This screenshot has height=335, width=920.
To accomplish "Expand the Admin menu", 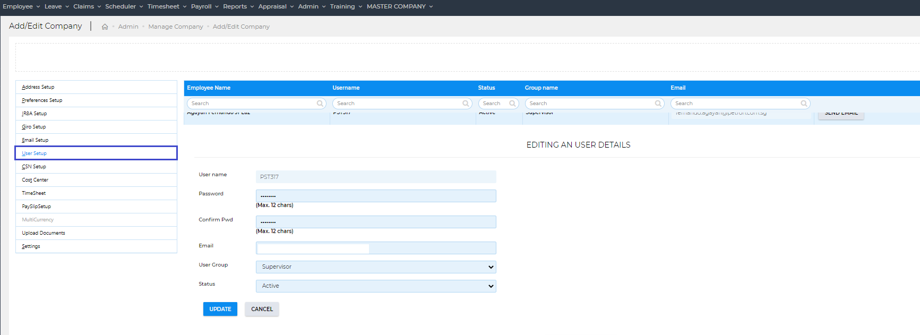I will tap(312, 6).
